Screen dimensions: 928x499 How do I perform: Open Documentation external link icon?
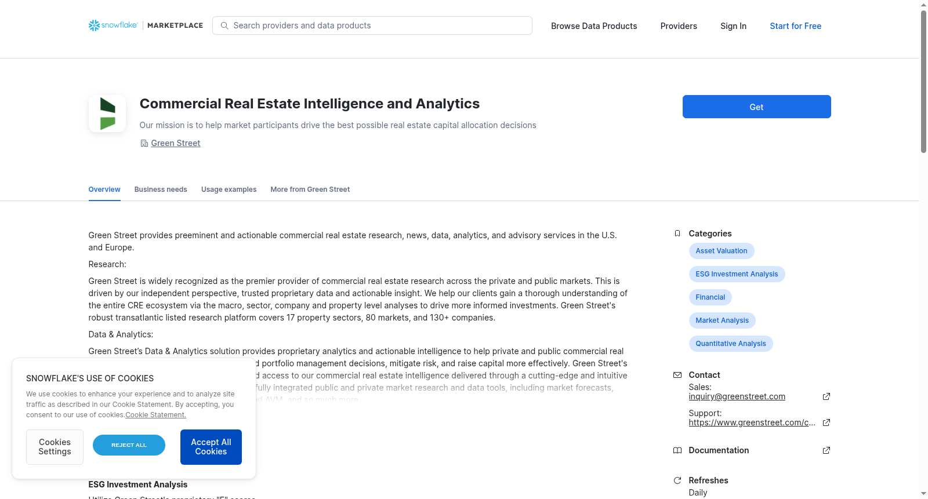tap(826, 450)
